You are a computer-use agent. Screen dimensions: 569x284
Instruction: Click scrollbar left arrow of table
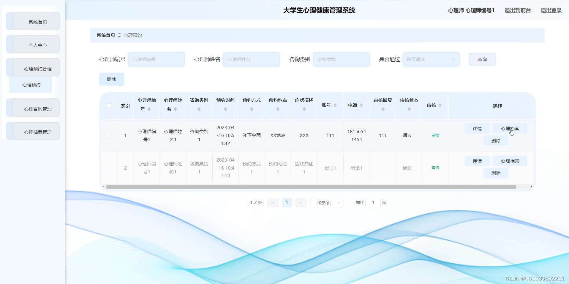[103, 187]
